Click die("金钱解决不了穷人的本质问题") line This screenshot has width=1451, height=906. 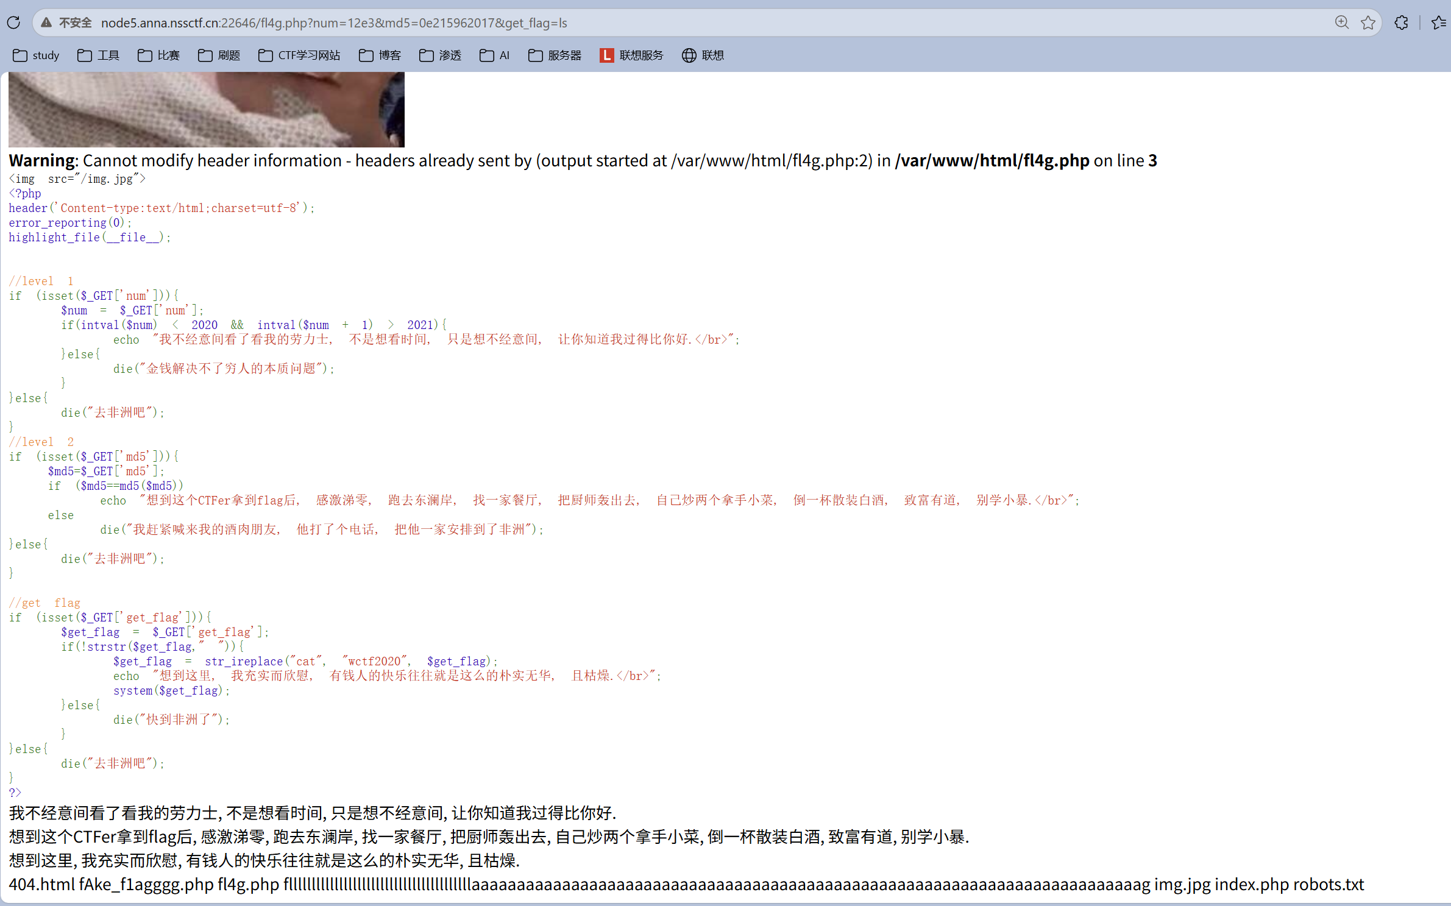(x=224, y=369)
